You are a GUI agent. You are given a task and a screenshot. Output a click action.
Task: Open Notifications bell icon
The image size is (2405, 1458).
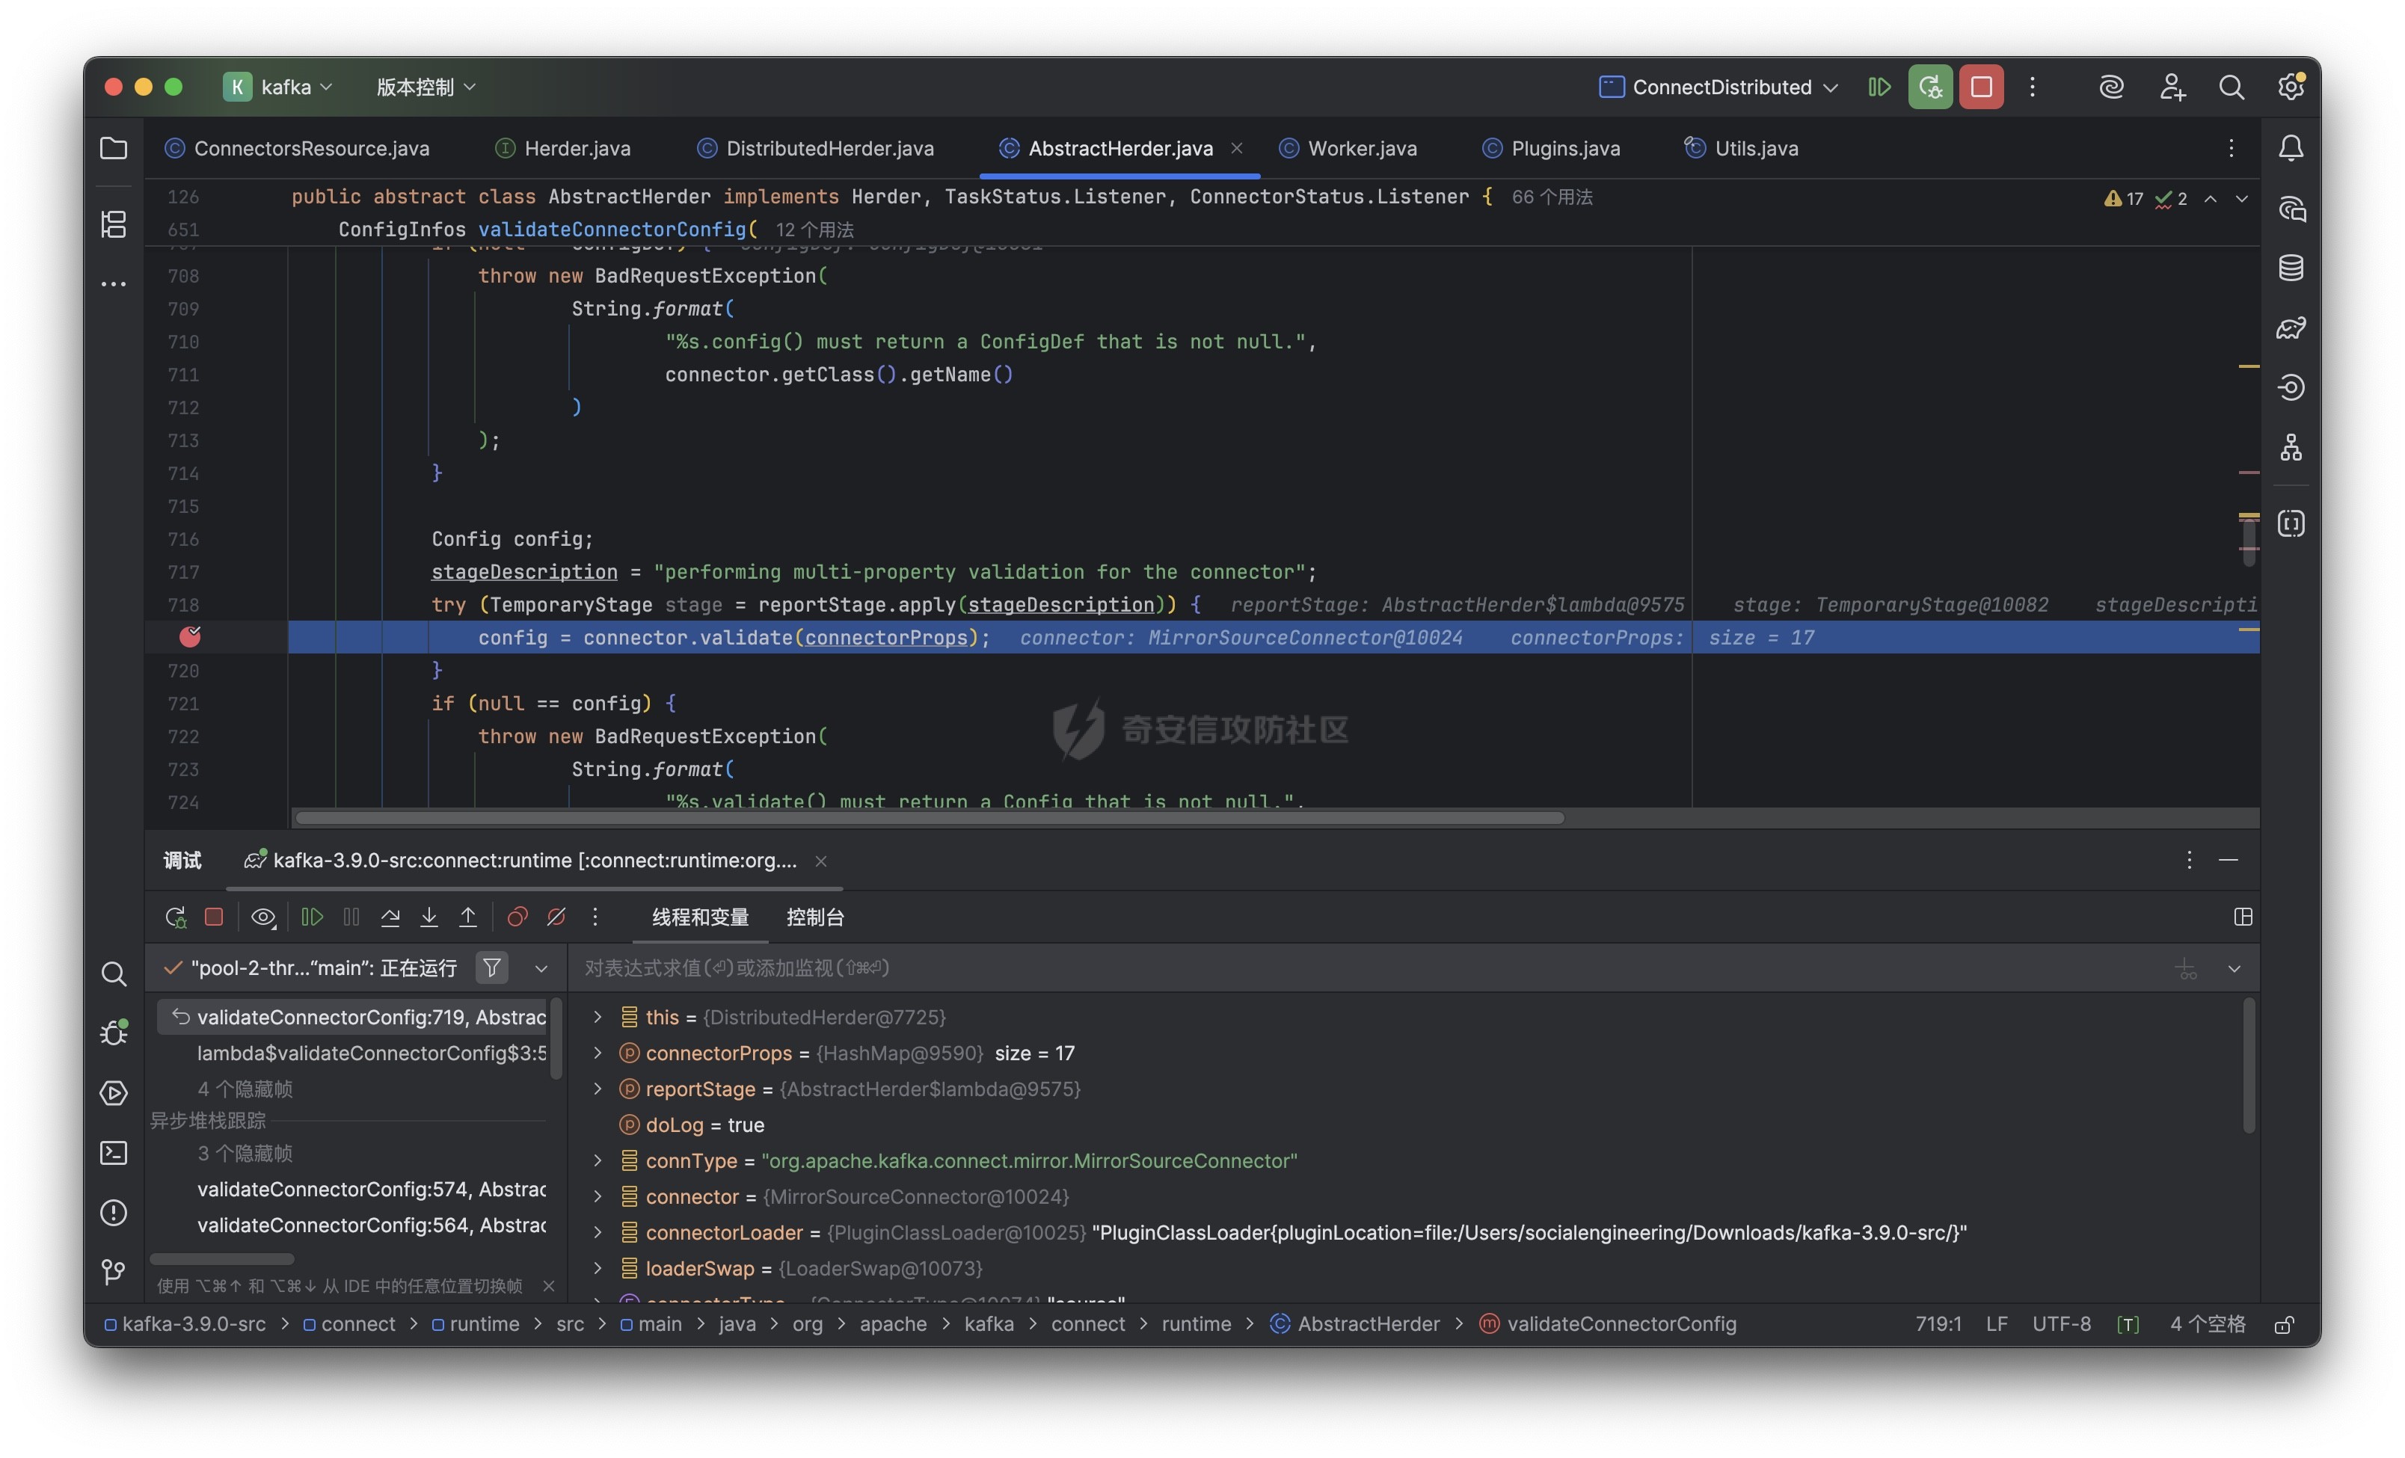pyautogui.click(x=2290, y=148)
